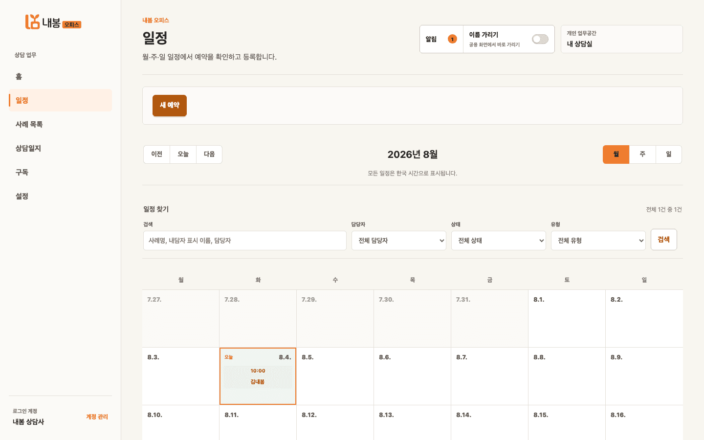Click the 2026년 8월 month title
Viewport: 704px width, 440px height.
(x=413, y=154)
